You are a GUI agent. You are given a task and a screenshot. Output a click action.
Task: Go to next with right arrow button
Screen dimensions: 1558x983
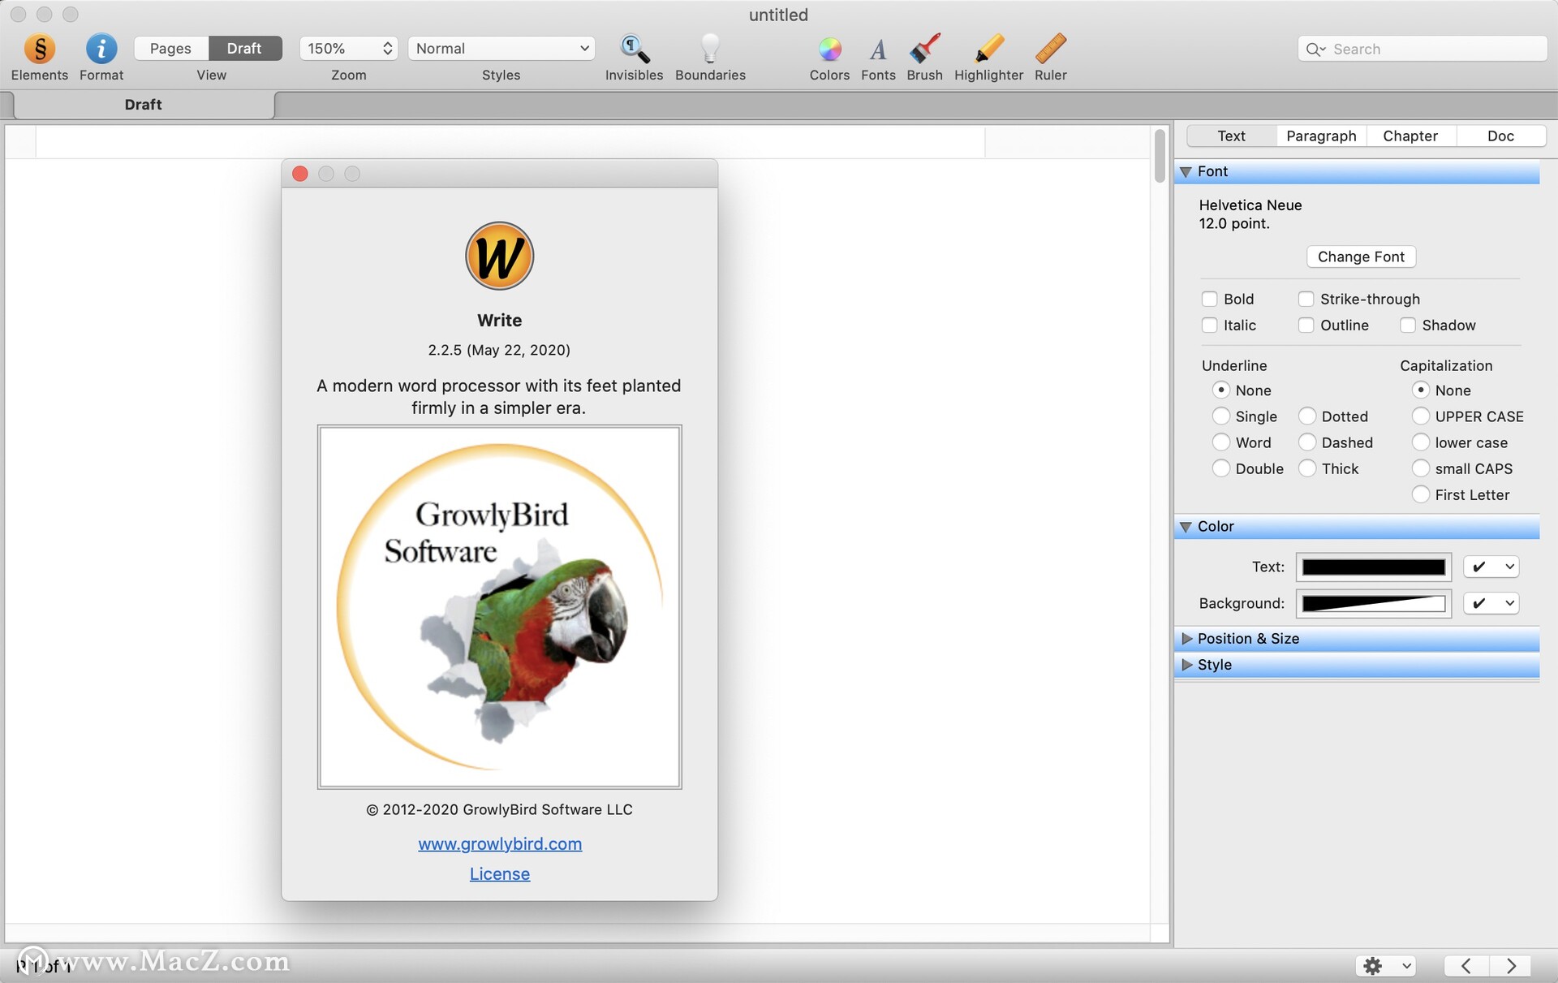tap(1510, 966)
